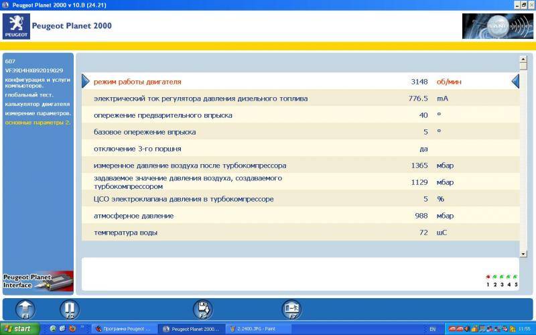The width and height of the screenshot is (536, 335).
Task: Click the EN language indicator in taskbar
Action: (432, 329)
